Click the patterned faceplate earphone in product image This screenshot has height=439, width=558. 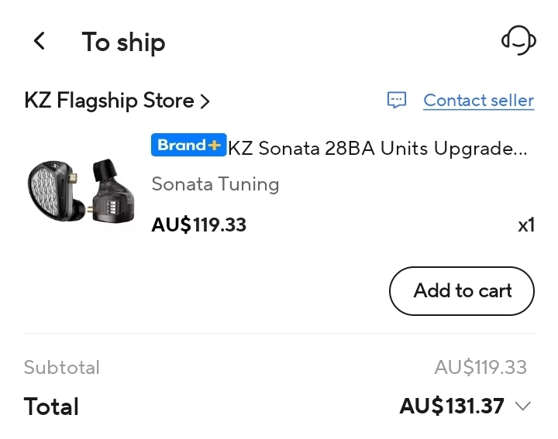(x=53, y=194)
